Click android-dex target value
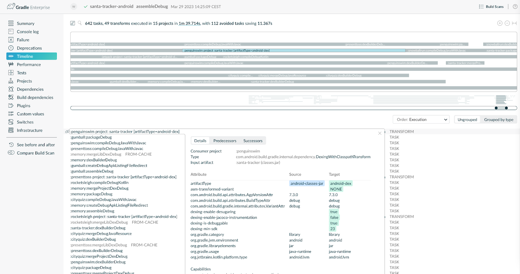This screenshot has height=274, width=520. click(341, 183)
